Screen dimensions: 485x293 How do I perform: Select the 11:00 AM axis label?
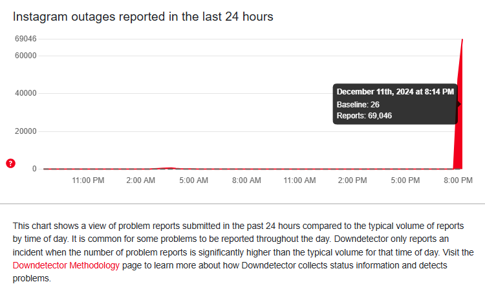pyautogui.click(x=299, y=180)
